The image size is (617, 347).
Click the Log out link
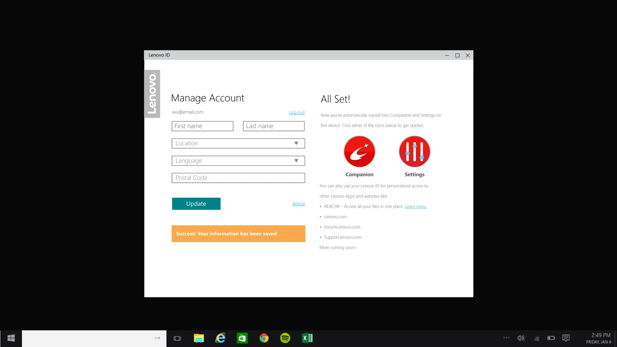point(297,113)
